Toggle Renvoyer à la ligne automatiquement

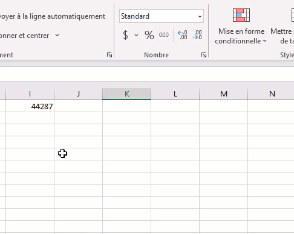tap(53, 16)
